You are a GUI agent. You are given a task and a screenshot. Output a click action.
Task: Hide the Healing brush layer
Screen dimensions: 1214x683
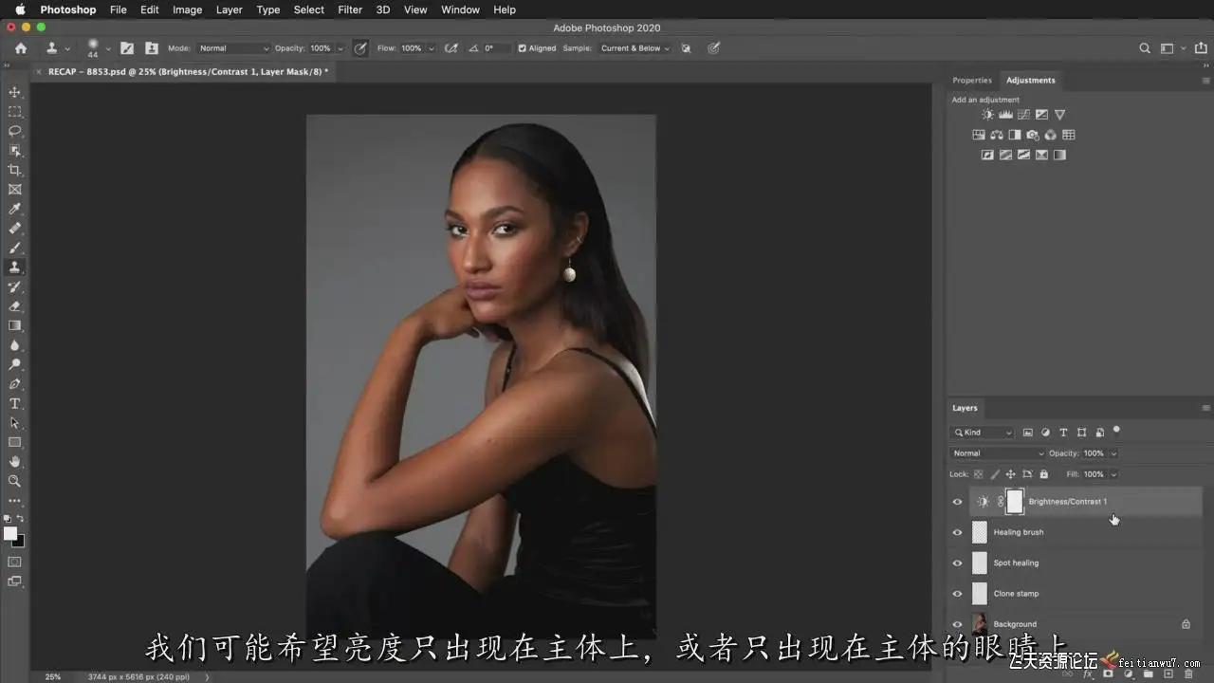pyautogui.click(x=957, y=532)
